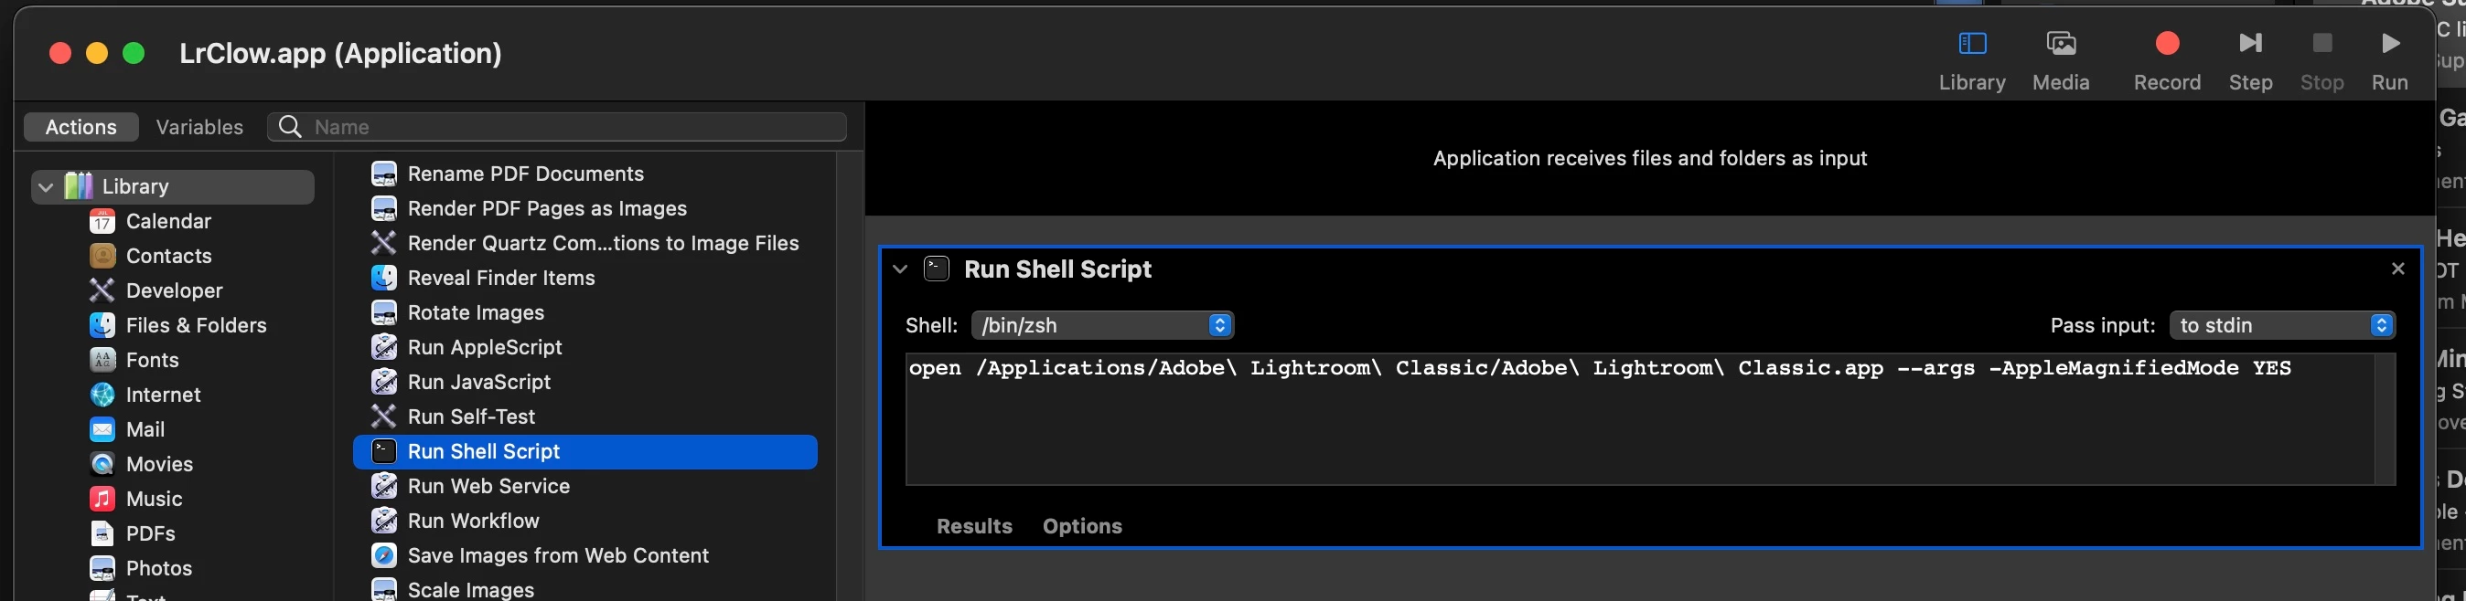Toggle the Library panel toolbar icon
The image size is (2466, 601).
pos(1972,44)
